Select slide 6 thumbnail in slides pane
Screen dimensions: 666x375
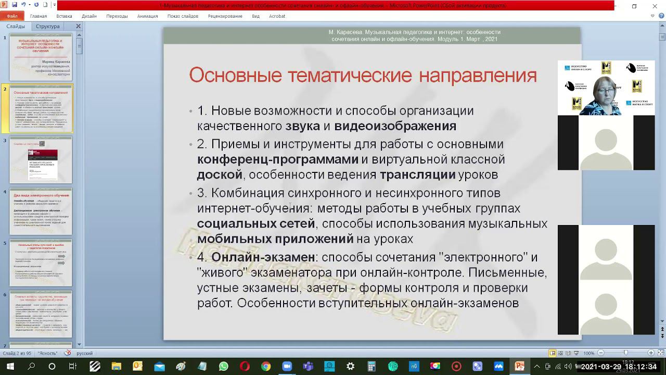click(41, 314)
